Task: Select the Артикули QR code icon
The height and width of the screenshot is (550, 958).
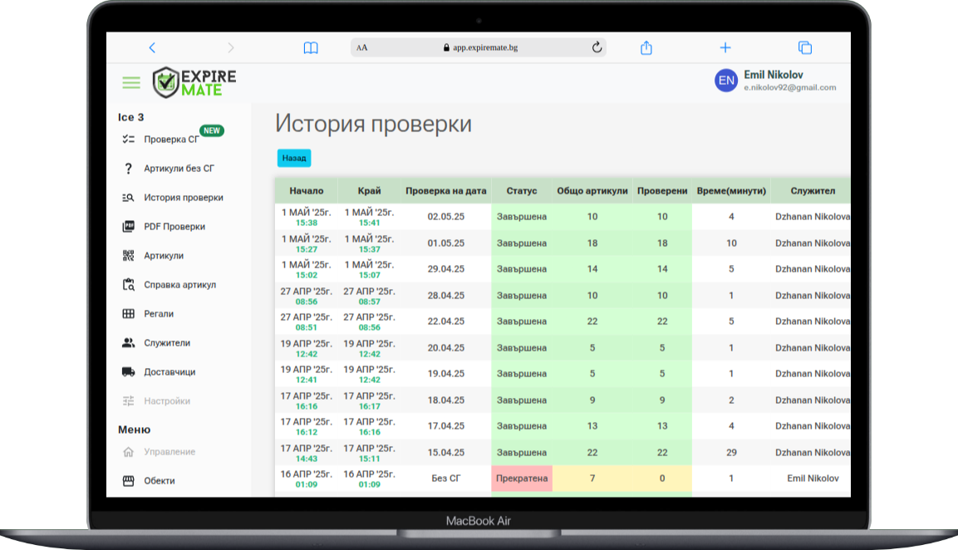Action: (128, 256)
